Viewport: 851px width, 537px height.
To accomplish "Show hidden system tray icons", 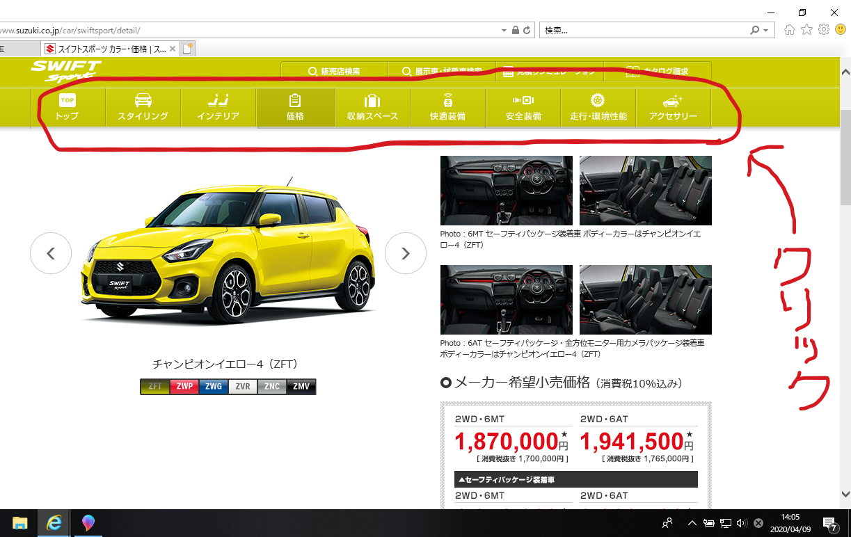I will click(x=692, y=523).
